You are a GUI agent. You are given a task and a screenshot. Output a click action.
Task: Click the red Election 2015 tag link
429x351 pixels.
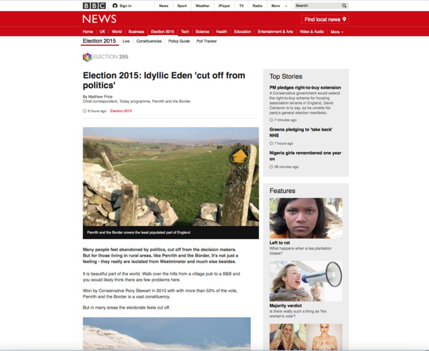pyautogui.click(x=121, y=111)
